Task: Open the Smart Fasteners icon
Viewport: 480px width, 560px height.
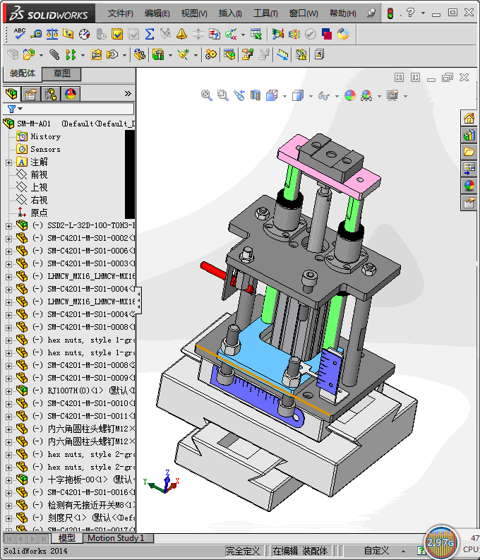Action: pos(96,54)
